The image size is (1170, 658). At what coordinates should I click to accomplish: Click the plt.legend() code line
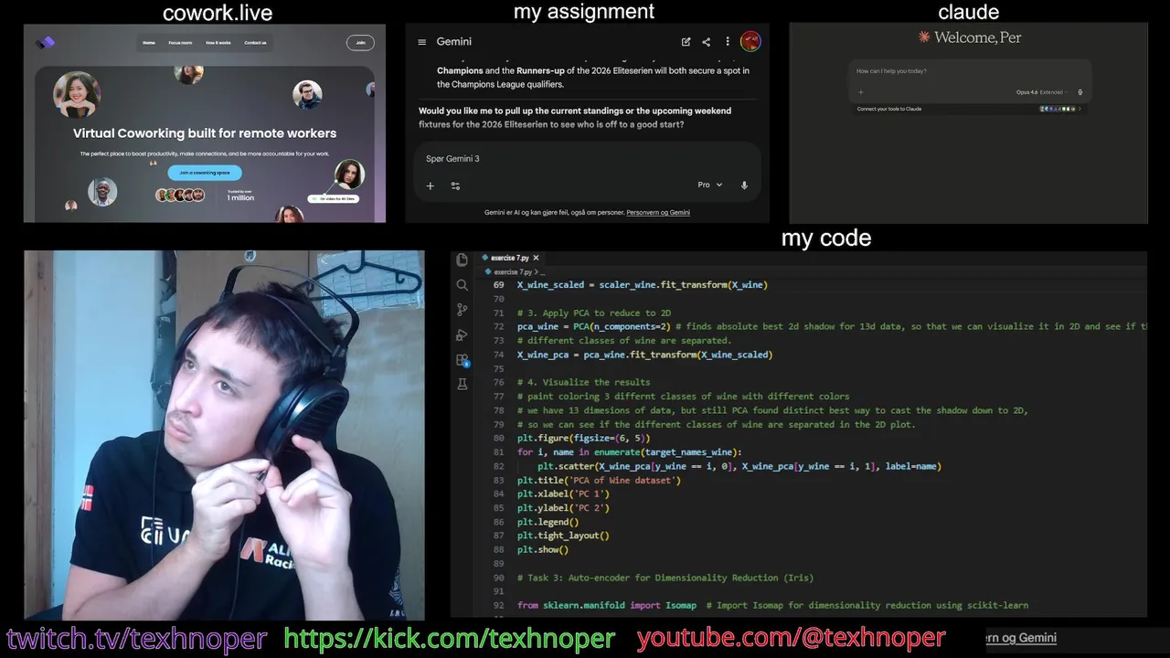(548, 522)
